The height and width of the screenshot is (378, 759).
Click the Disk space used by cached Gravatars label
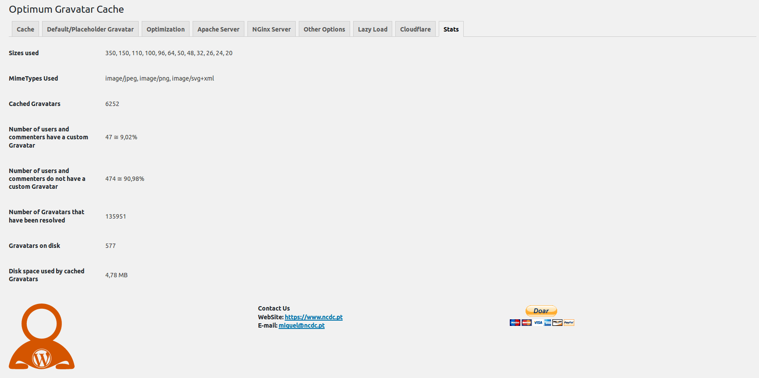[x=47, y=275]
